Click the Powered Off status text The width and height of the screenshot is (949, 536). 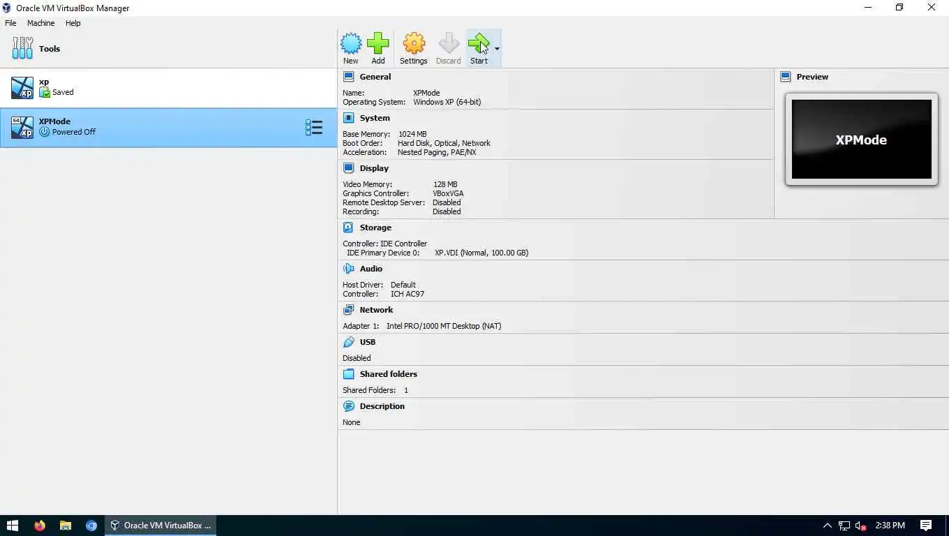tap(74, 132)
